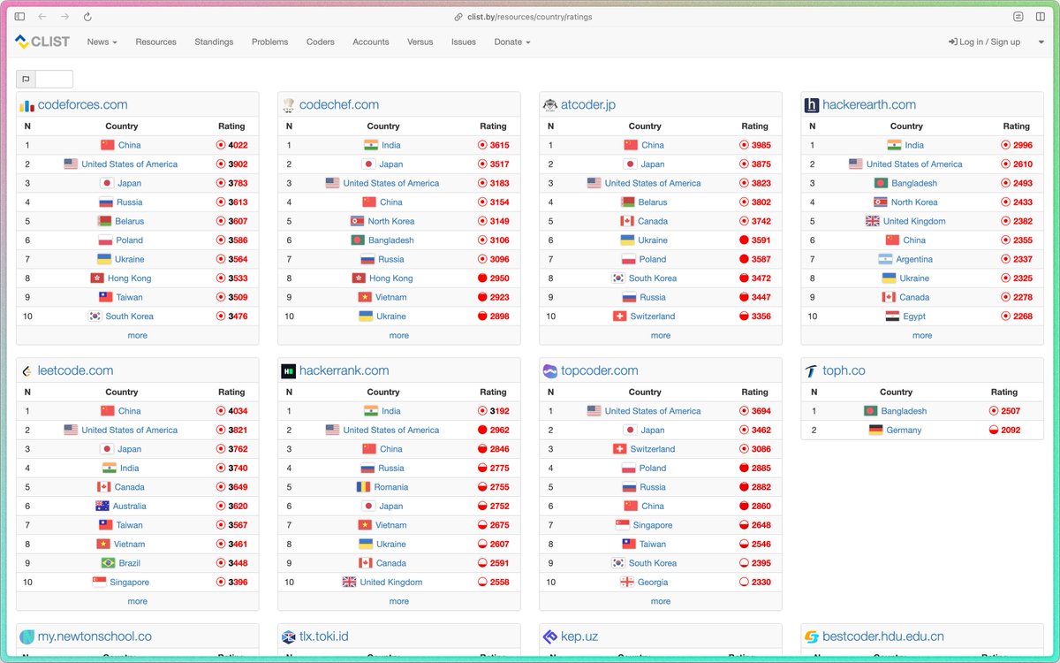Open the Versus menu item
1060x663 pixels.
(x=420, y=42)
